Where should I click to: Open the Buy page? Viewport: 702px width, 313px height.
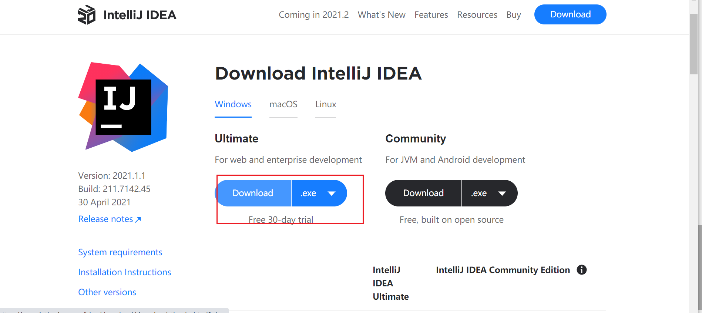click(x=514, y=15)
